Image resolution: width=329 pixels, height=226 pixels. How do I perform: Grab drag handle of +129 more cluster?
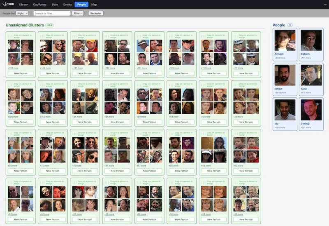pos(171,36)
